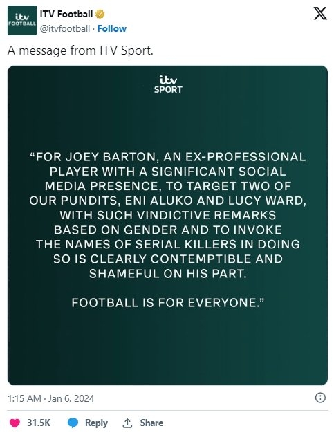Viewport: 334px width, 435px height.
Task: Click the blue reply bubble icon
Action: [x=73, y=423]
